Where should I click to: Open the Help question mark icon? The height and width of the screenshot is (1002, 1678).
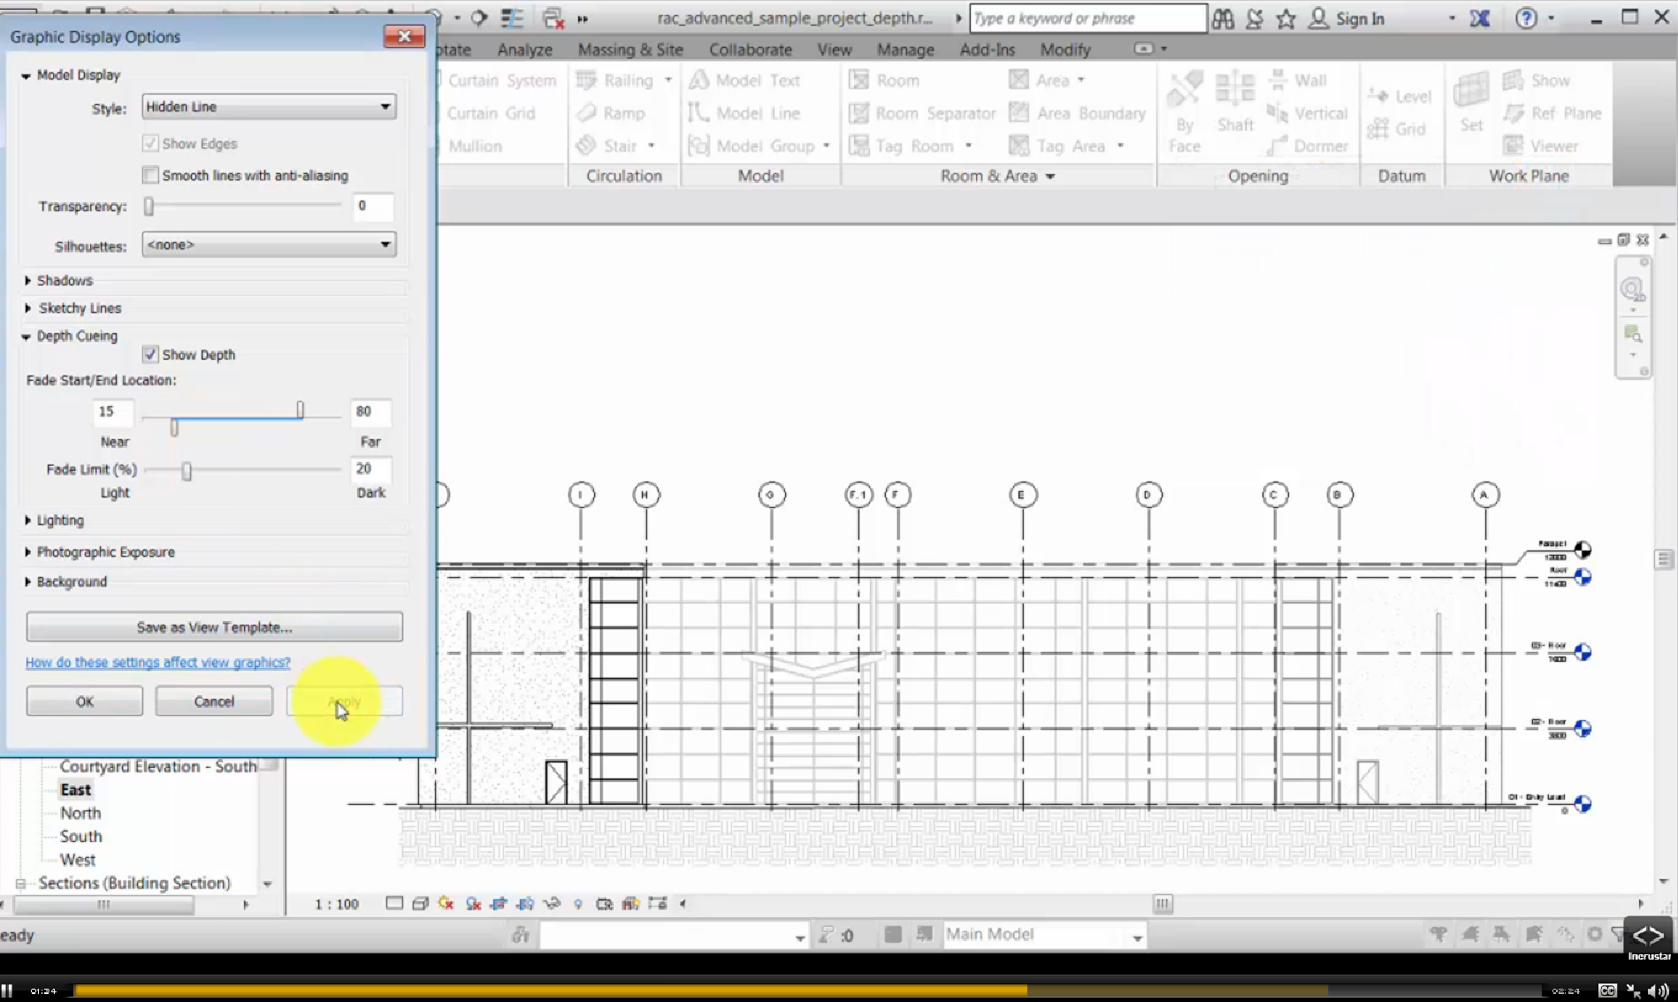pyautogui.click(x=1526, y=19)
